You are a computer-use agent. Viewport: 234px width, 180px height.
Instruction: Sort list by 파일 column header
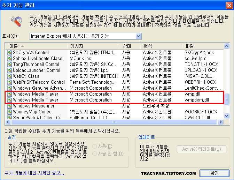203,46
